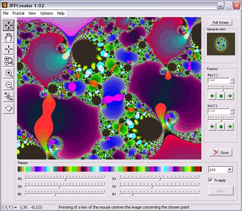
Task: Open the Fractal menu
Action: point(18,13)
